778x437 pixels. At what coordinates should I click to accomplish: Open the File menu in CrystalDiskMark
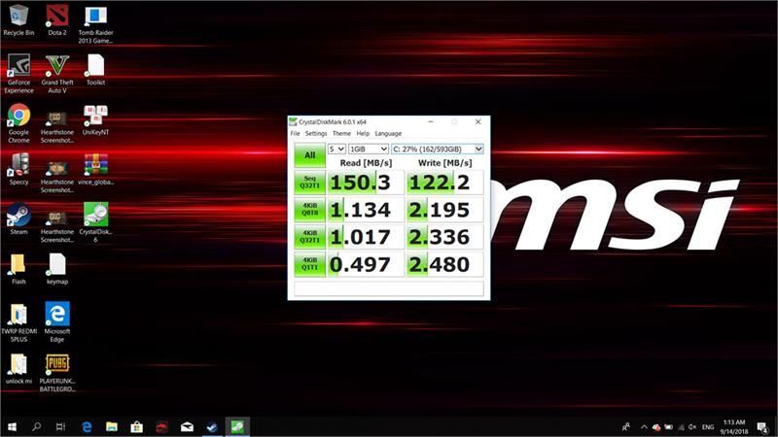295,133
